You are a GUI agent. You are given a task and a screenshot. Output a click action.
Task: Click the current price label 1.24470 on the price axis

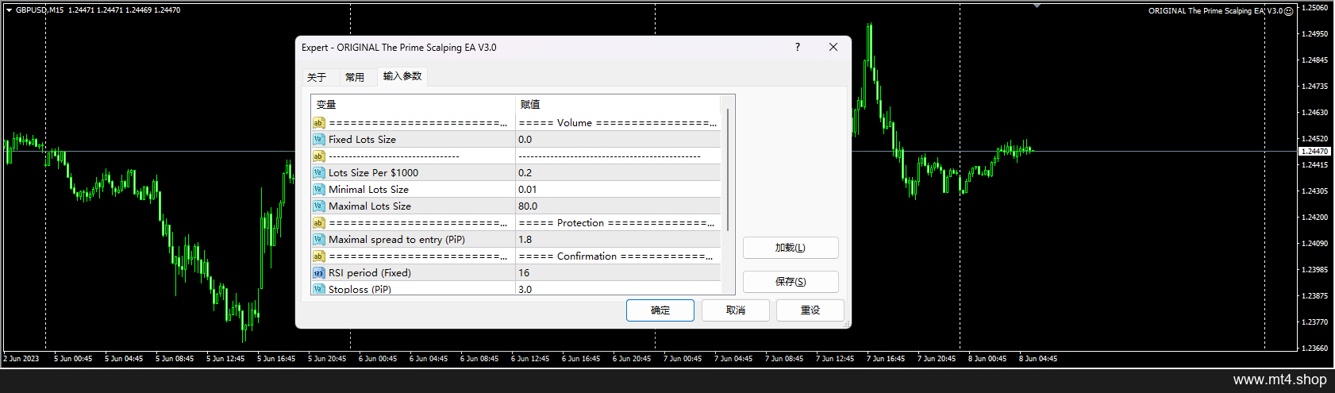[x=1315, y=151]
